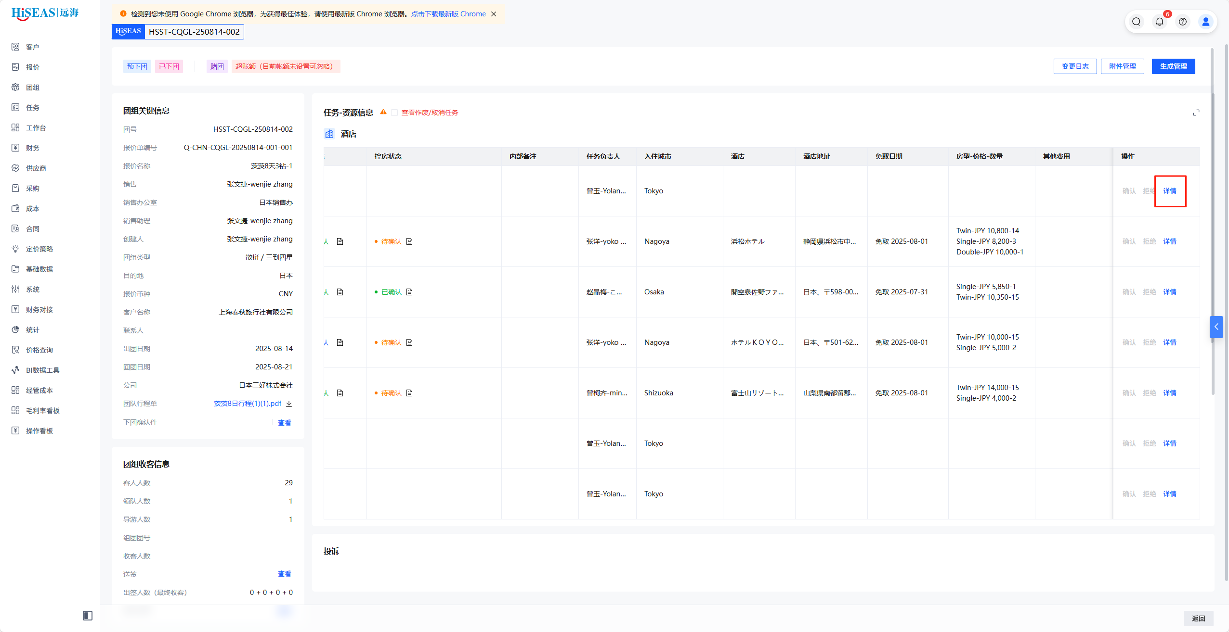Expand the blue right-side drawer arrow
The height and width of the screenshot is (632, 1229).
[x=1216, y=327]
